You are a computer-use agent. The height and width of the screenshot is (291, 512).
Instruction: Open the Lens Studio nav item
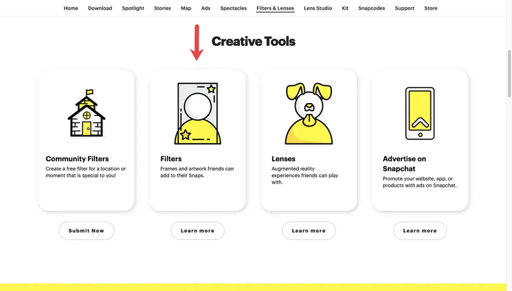tap(318, 8)
